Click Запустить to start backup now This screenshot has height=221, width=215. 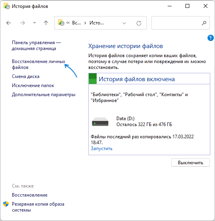tap(101, 149)
